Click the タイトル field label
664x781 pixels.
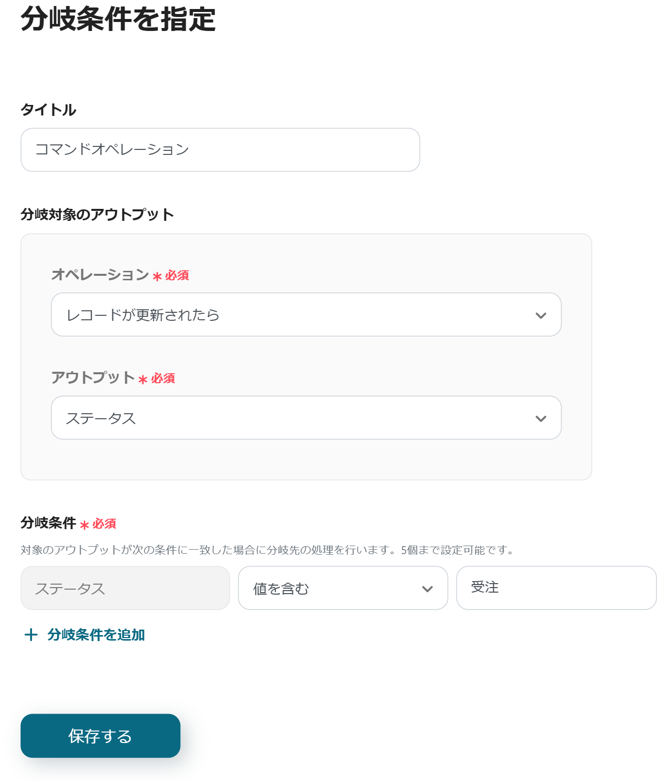pyautogui.click(x=48, y=109)
